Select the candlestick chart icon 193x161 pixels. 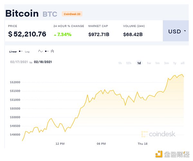click(52, 51)
